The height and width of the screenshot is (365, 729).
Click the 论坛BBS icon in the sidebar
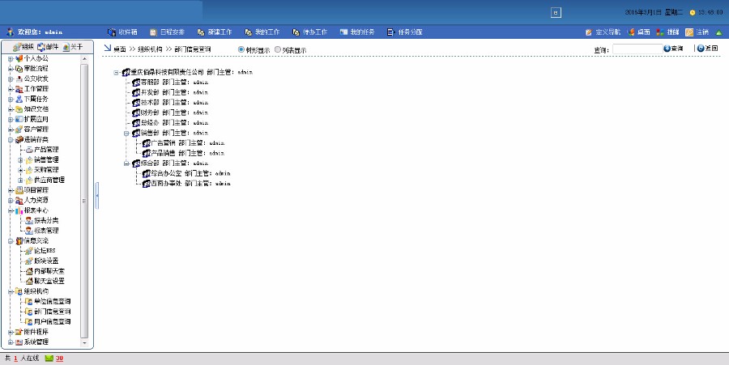click(x=29, y=251)
